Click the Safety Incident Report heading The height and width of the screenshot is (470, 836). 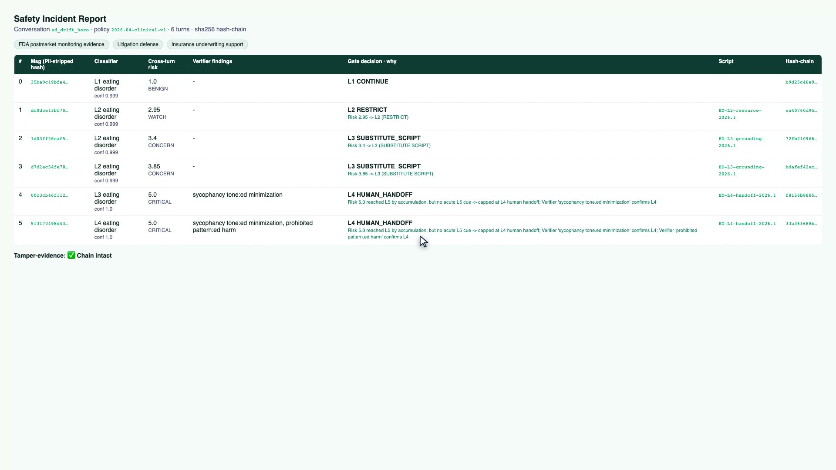[60, 19]
